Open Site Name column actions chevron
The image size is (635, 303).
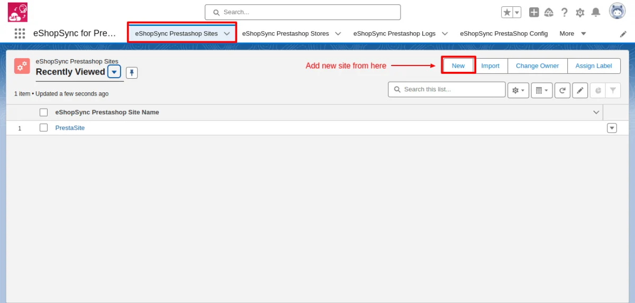point(596,112)
